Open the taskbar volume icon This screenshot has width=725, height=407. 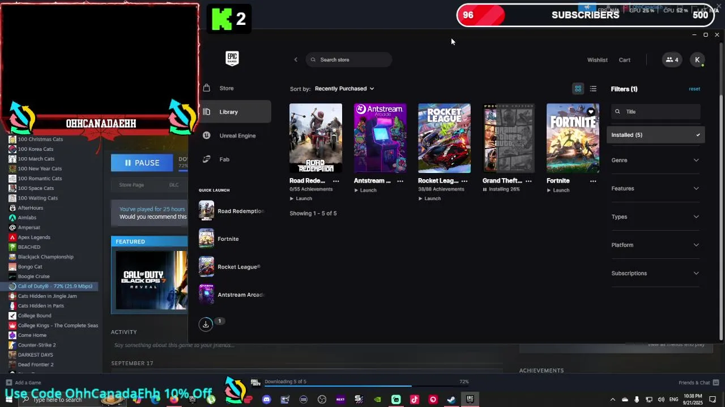pos(661,400)
